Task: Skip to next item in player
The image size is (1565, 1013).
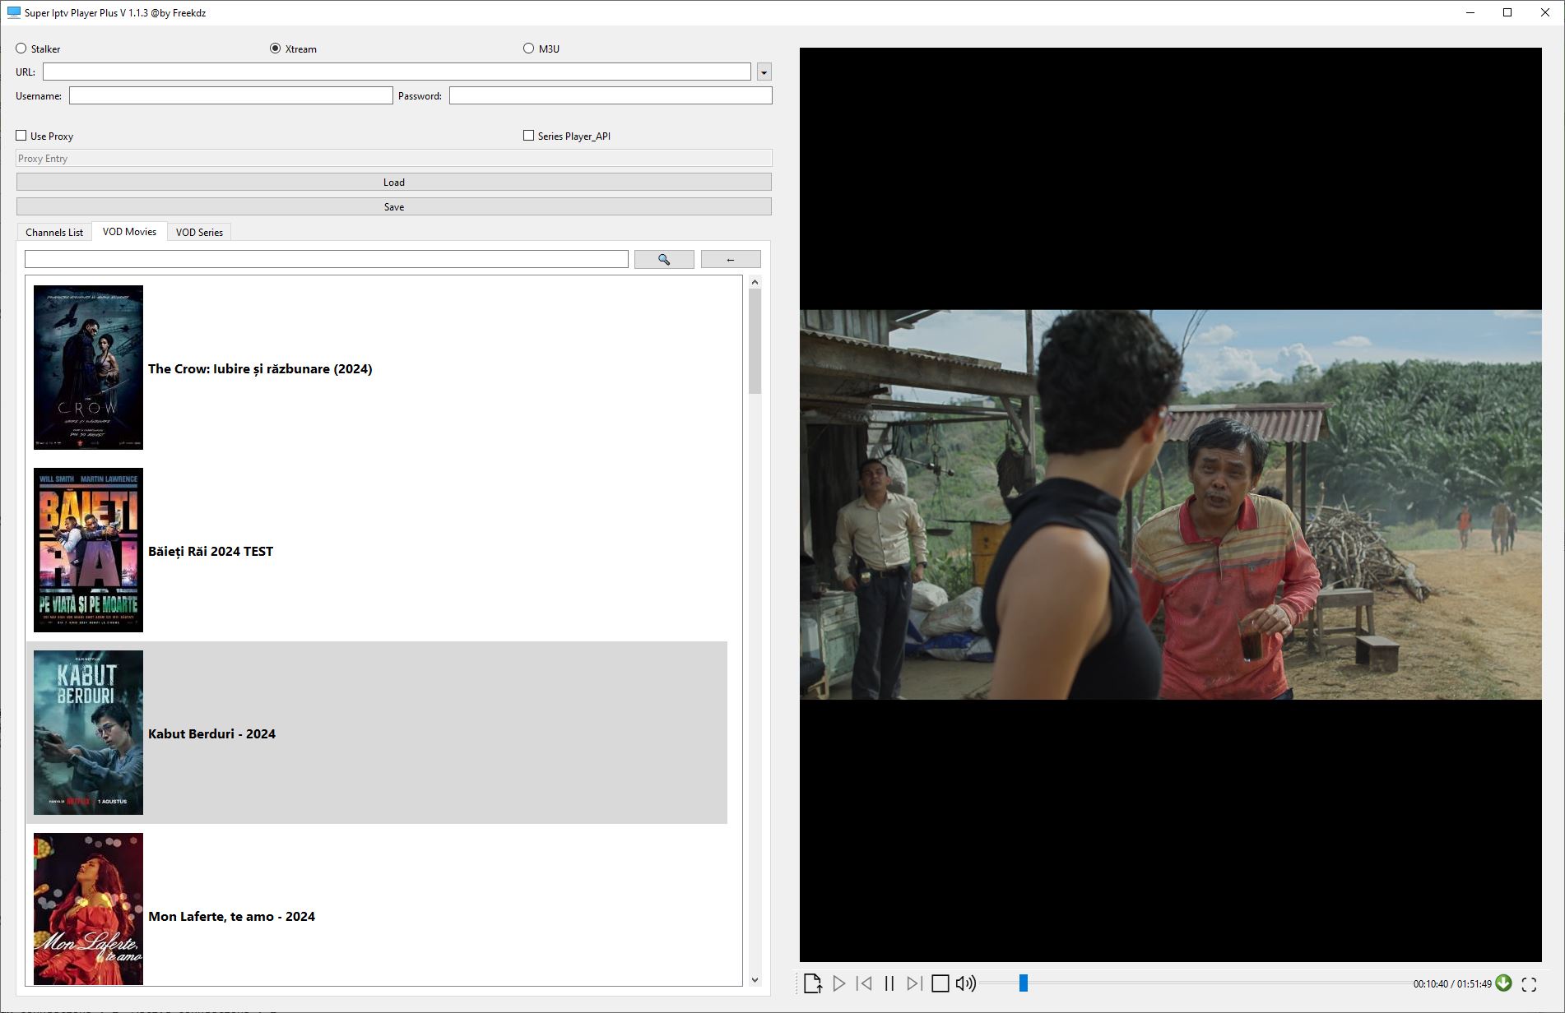Action: 914,983
